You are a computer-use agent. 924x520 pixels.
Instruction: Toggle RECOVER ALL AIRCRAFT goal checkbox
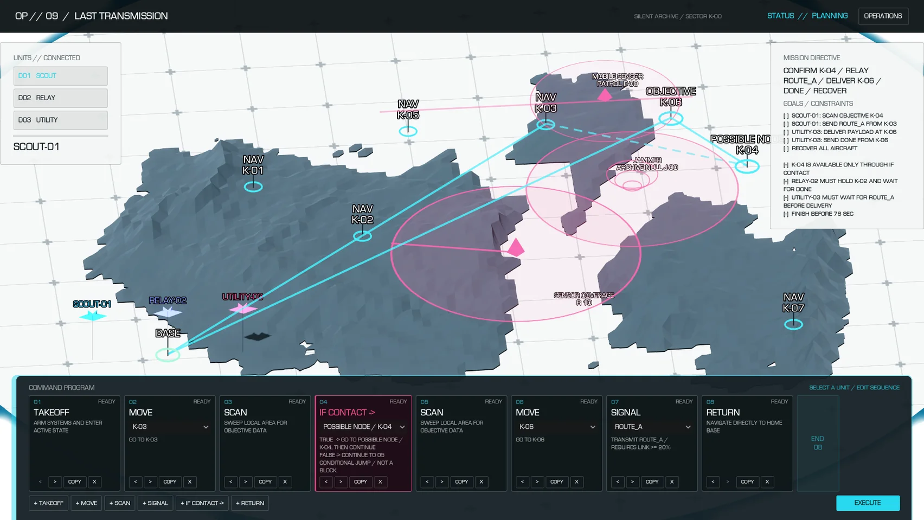tap(786, 148)
